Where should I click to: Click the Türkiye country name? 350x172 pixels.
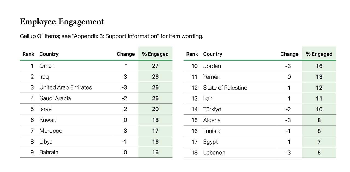212,109
